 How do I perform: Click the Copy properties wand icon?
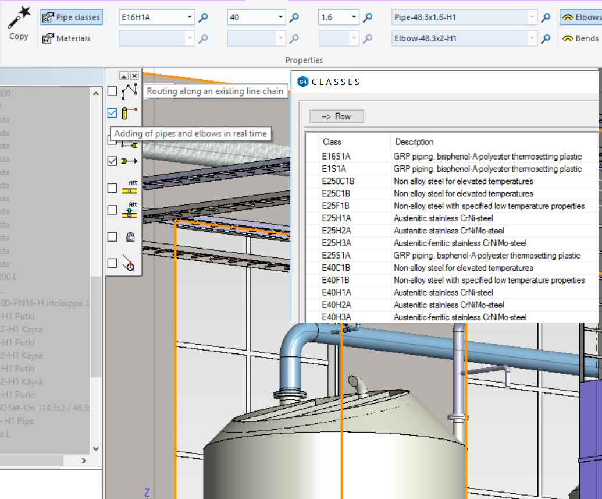19,18
